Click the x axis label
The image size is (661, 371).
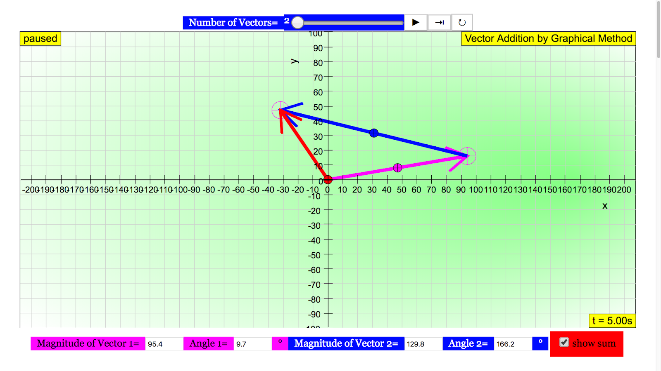605,206
